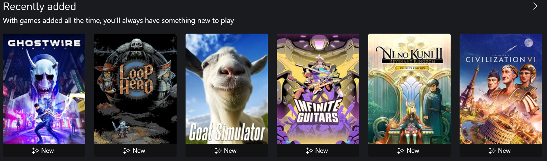Click sparkle icon under Ghostwire Tokyo
The image size is (547, 161).
pos(35,151)
